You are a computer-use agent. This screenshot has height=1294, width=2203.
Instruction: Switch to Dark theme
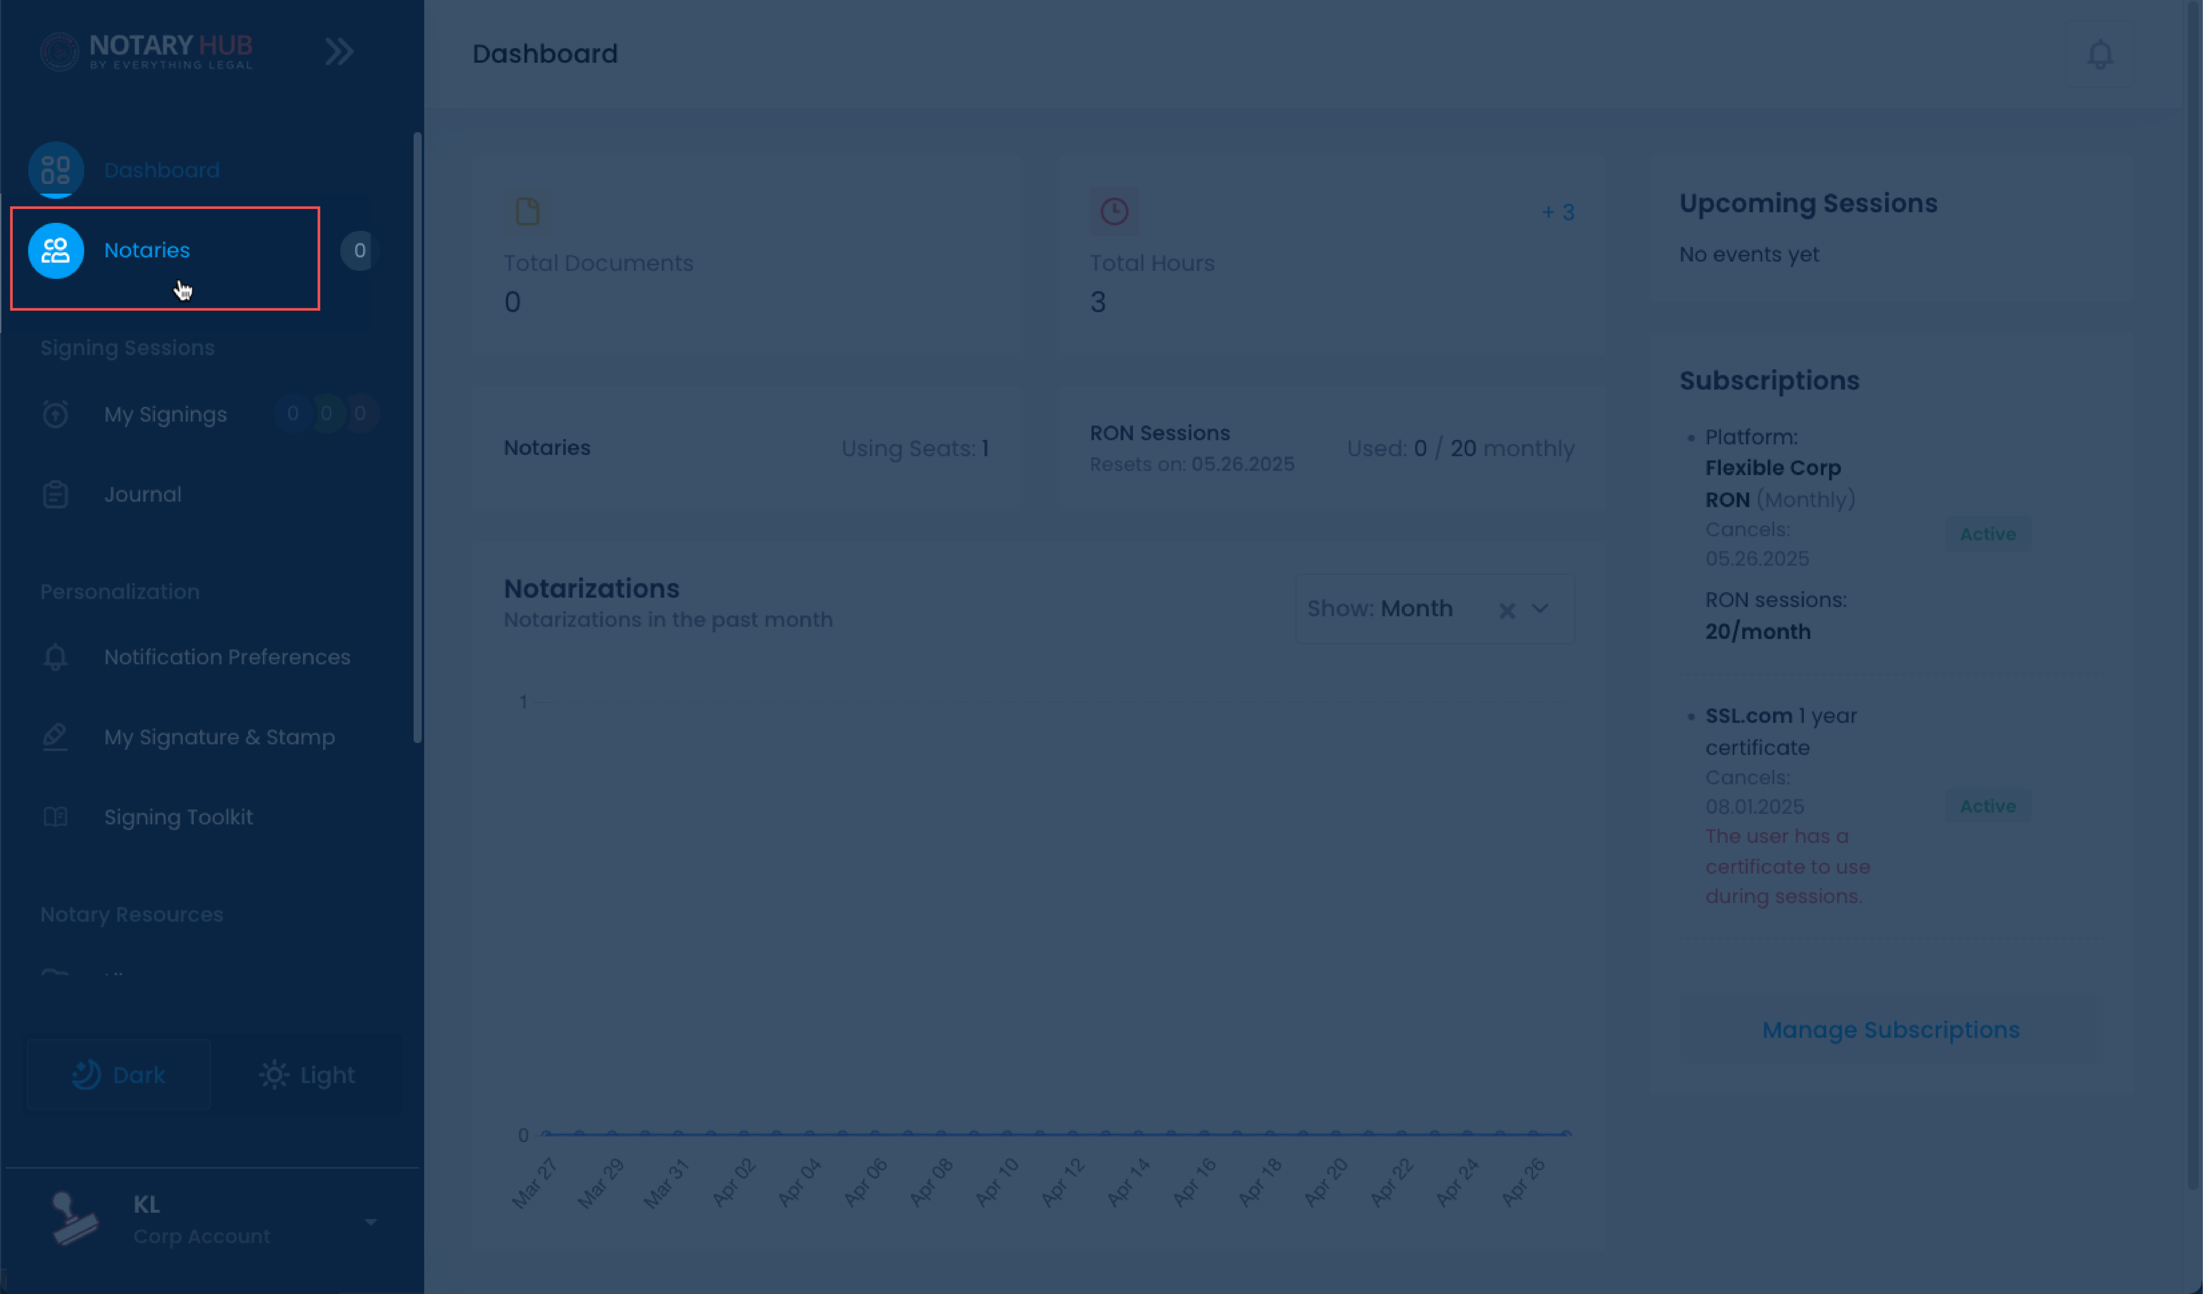[119, 1074]
